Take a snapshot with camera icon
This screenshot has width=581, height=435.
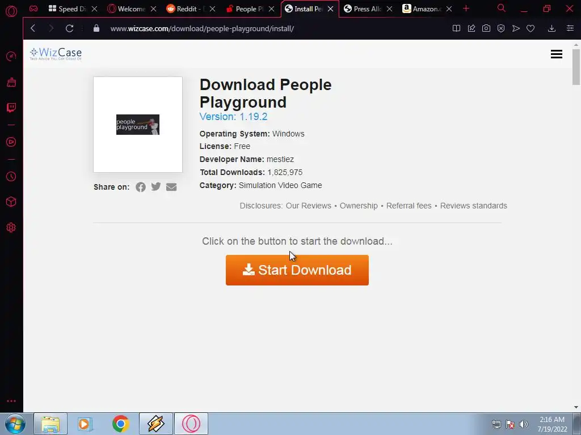pyautogui.click(x=486, y=28)
